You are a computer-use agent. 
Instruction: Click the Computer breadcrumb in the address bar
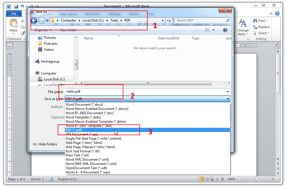(x=68, y=20)
